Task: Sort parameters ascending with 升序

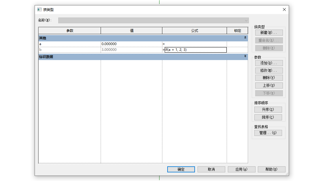Action: point(268,109)
